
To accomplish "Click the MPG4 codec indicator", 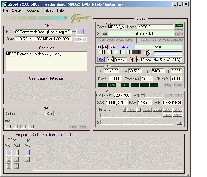I will tap(179, 29).
